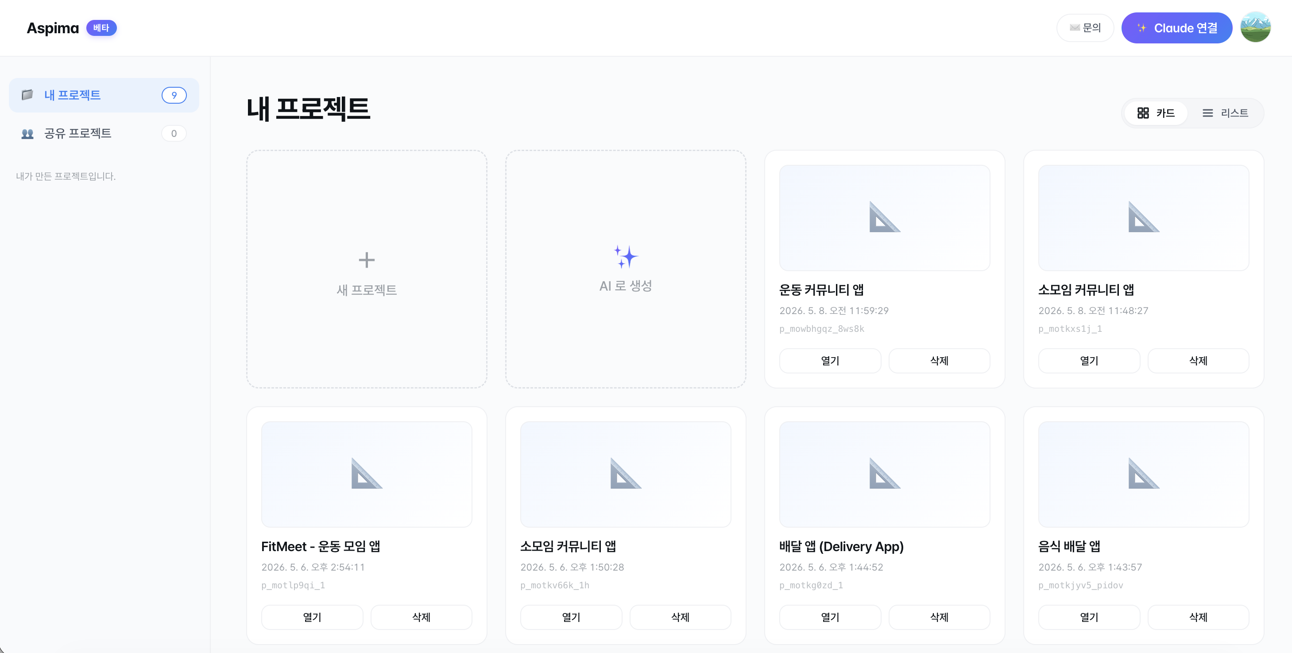Open the 문의 contact button
This screenshot has height=653, width=1292.
coord(1085,27)
